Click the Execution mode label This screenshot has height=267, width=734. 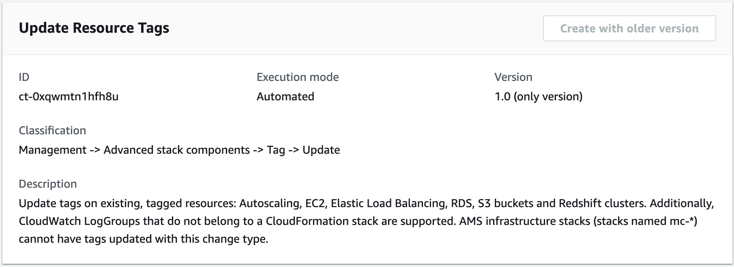pos(297,77)
